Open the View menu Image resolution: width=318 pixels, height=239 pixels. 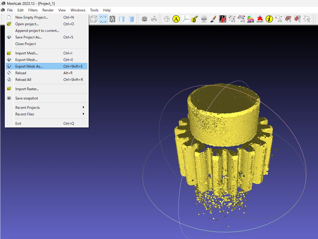[62, 10]
